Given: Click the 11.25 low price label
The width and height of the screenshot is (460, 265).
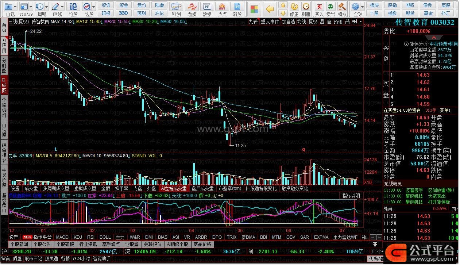Looking at the screenshot, I should click(x=240, y=145).
